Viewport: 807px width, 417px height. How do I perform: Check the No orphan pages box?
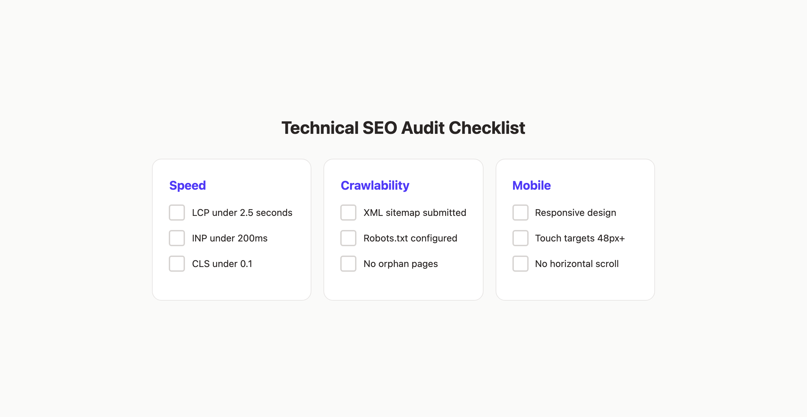tap(348, 264)
